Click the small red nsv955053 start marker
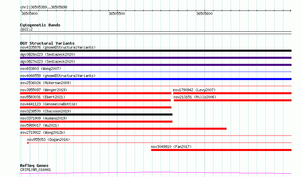 point(28,143)
